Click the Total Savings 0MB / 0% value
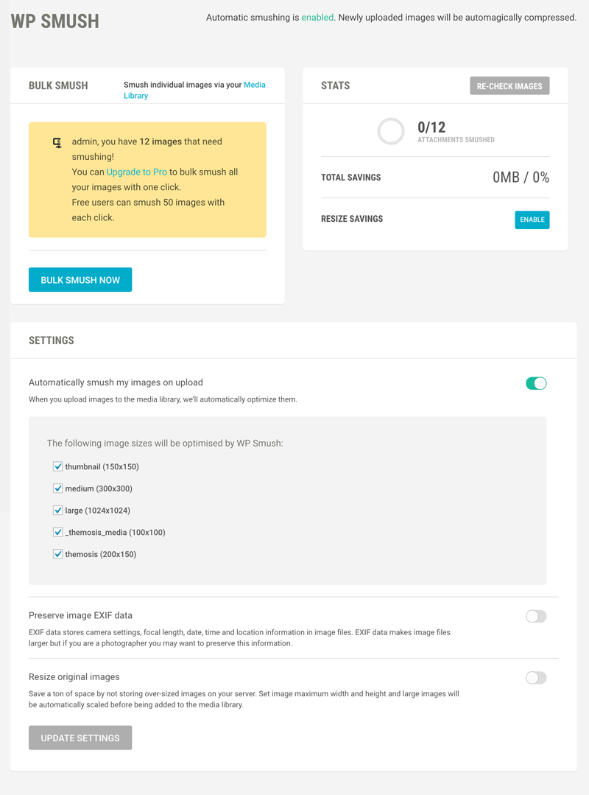Screen dimensions: 589x795 click(521, 177)
